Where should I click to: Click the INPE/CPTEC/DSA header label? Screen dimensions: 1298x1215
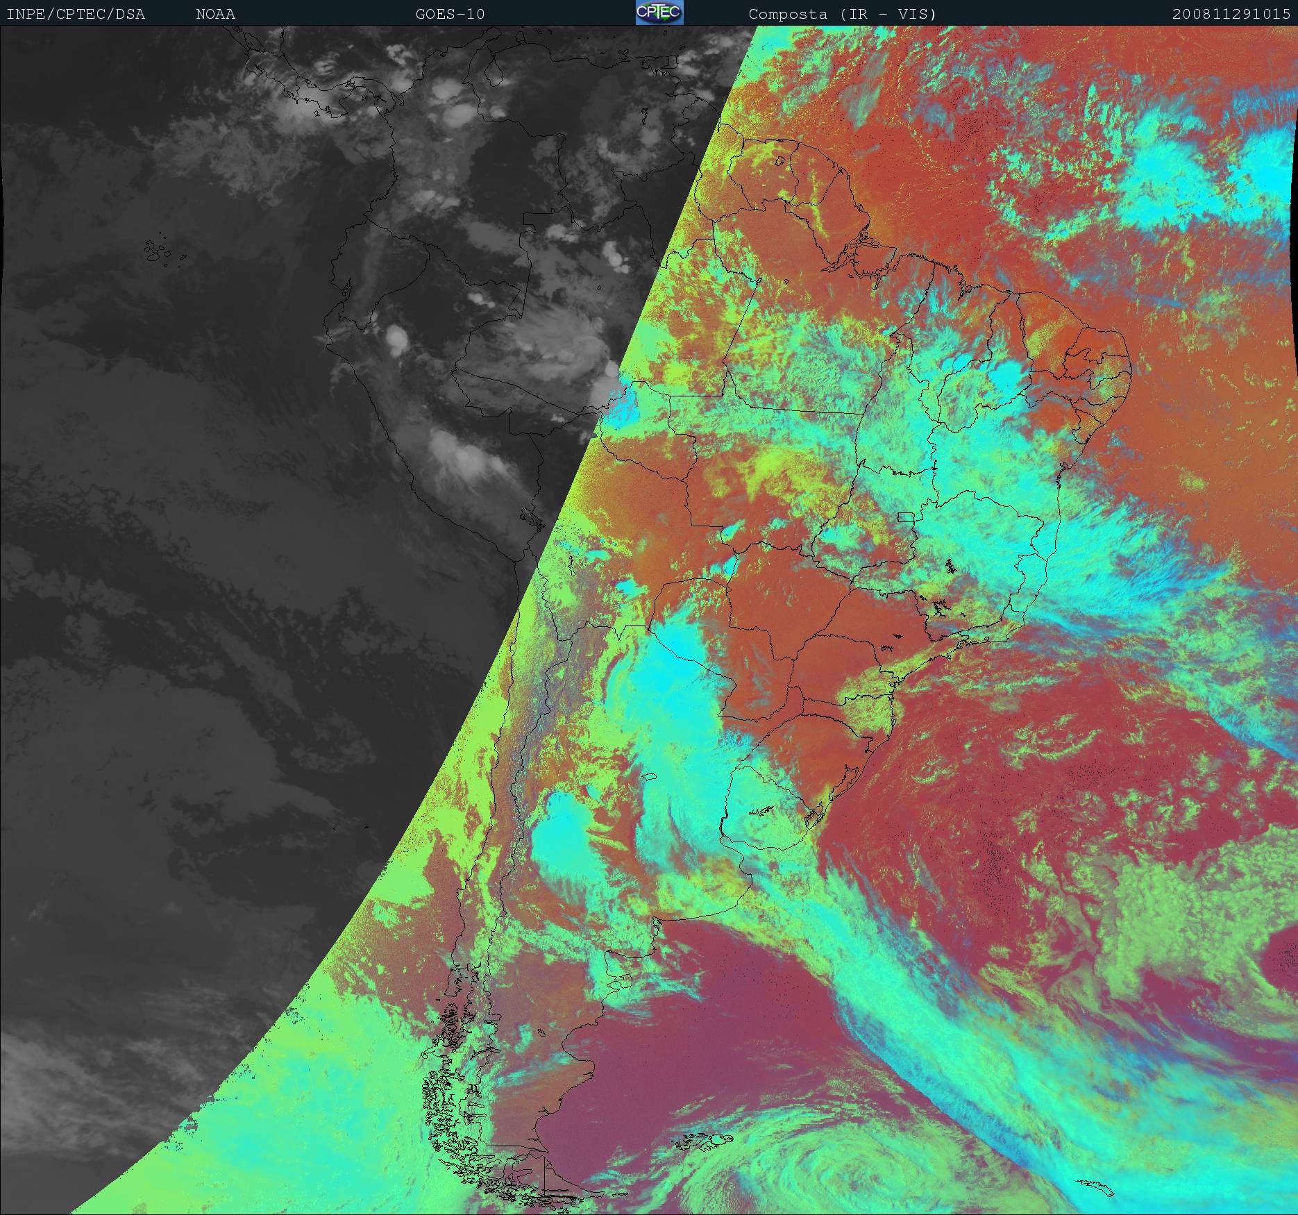76,14
